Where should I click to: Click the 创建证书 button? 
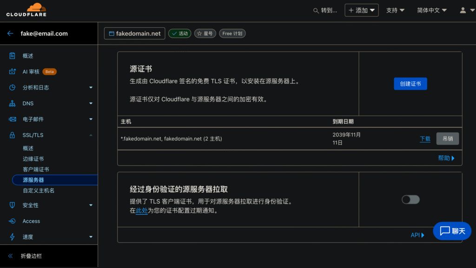click(x=410, y=84)
